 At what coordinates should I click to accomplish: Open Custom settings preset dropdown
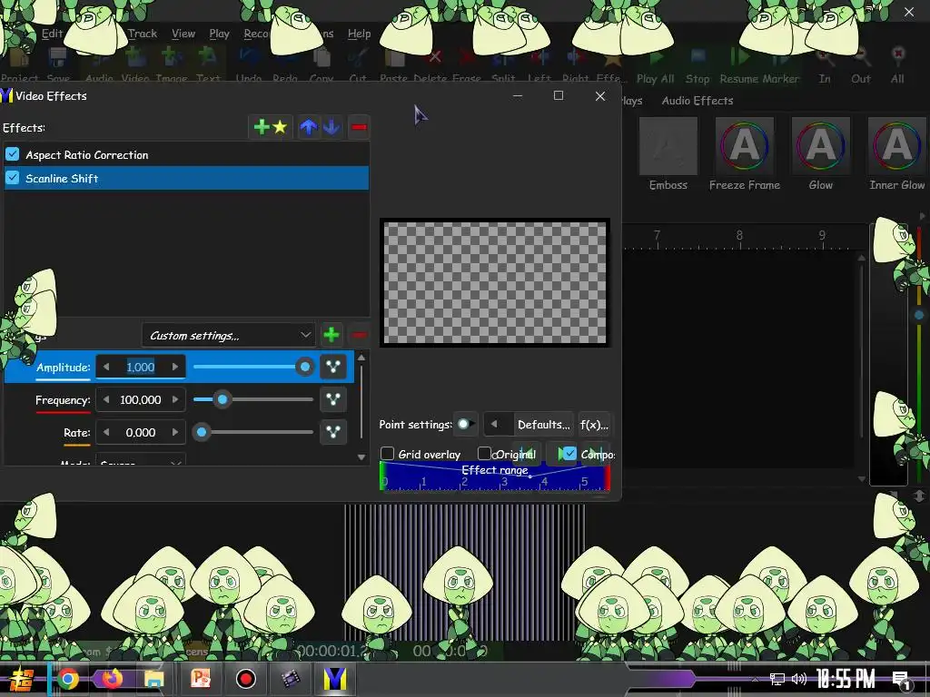coord(229,335)
